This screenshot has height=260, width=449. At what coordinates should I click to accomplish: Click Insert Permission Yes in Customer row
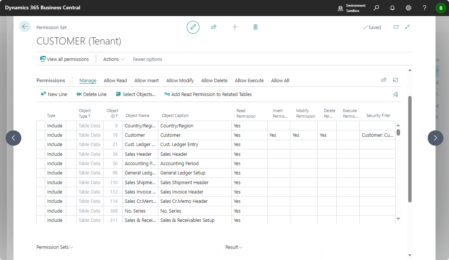click(x=279, y=135)
